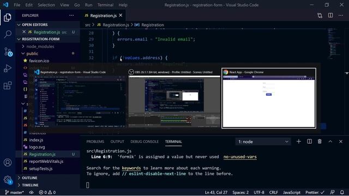Maximize the panel with up chevron
349x196 pixels.
[x=330, y=142]
